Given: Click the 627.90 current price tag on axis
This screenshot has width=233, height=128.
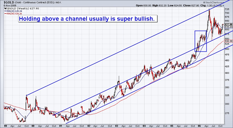Looking at the screenshot, I should coord(228,24).
